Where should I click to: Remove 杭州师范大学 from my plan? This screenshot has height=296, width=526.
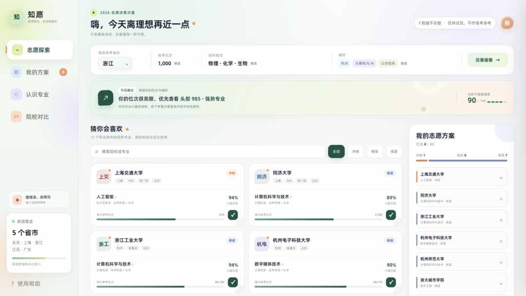pos(501,262)
